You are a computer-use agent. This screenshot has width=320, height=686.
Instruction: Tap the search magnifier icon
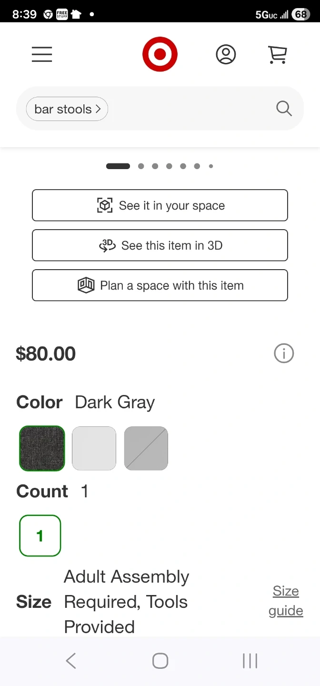click(284, 109)
